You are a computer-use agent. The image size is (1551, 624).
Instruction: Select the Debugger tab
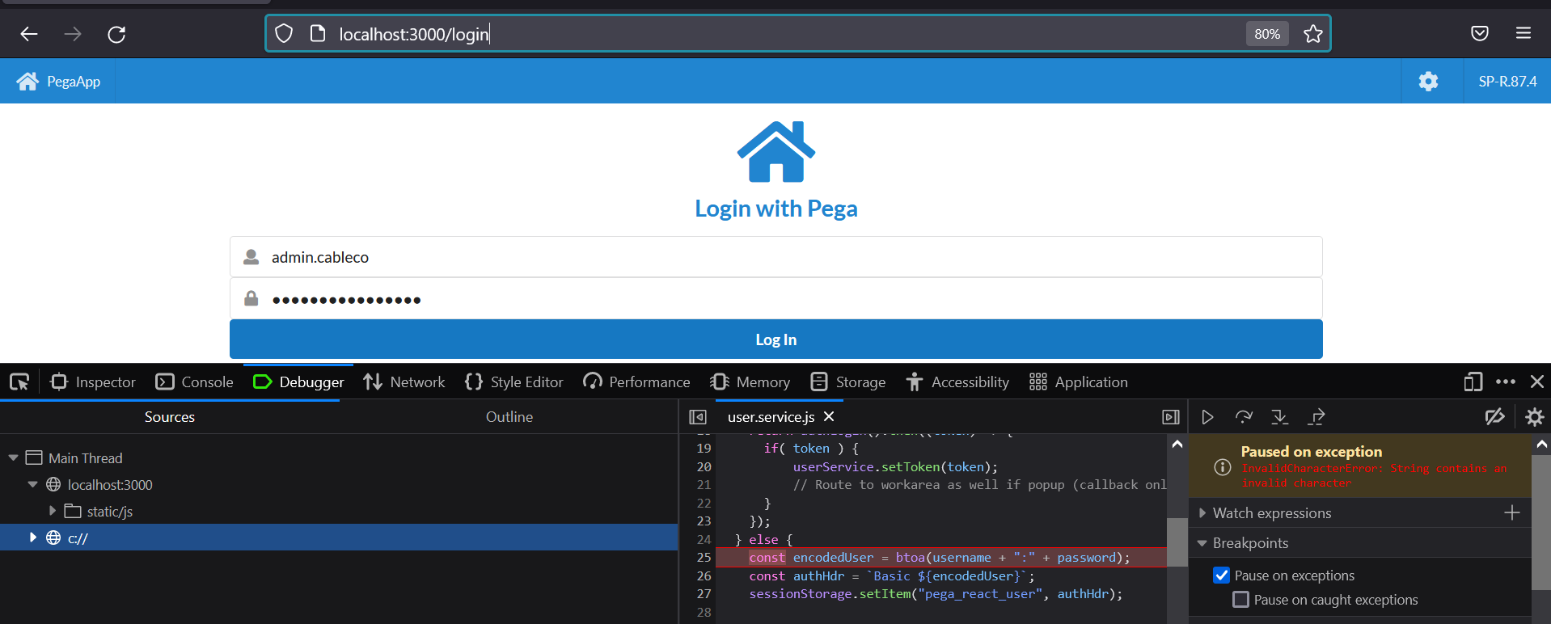point(299,382)
